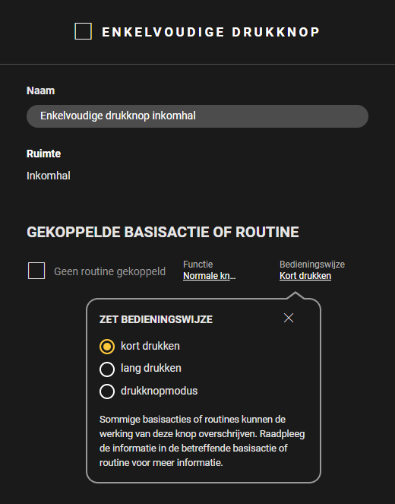Select the drukknopmodus radio button
Viewport: 395px width, 504px height.
[107, 391]
